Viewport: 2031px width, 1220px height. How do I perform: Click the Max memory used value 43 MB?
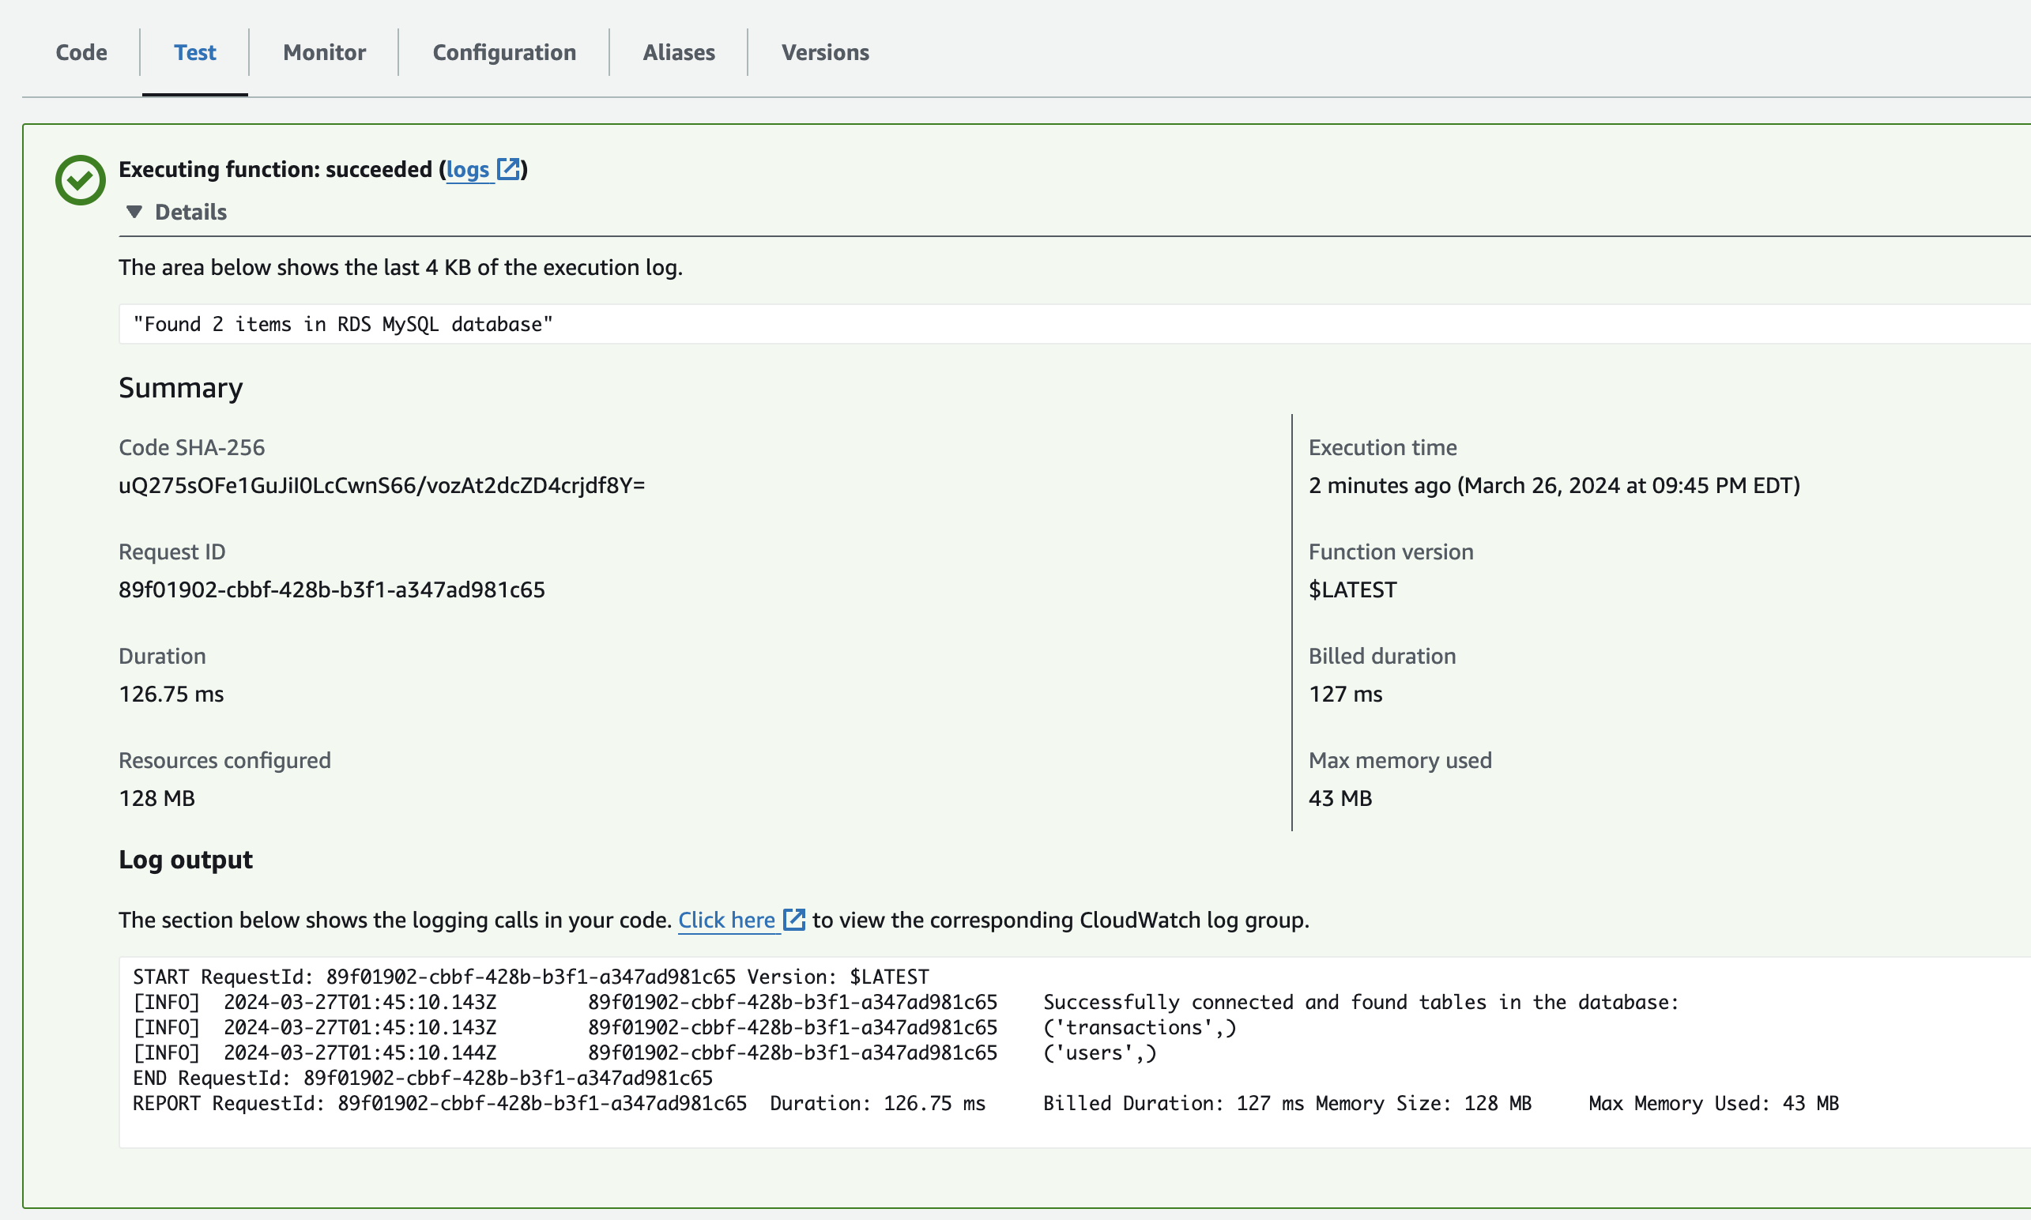[1340, 798]
